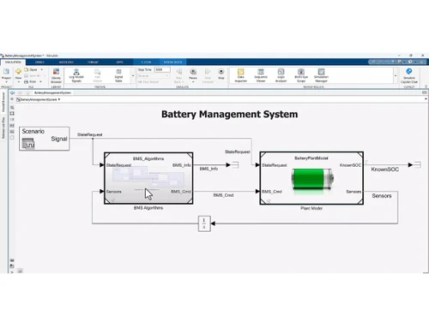The width and height of the screenshot is (429, 321).
Task: Click the model icon in breadcrumb
Action: coord(18,99)
